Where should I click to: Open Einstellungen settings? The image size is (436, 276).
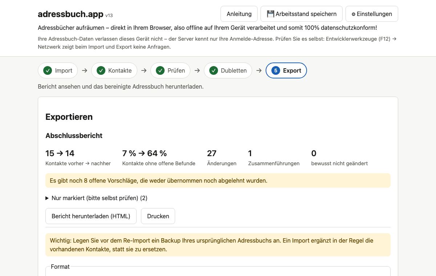pos(372,14)
